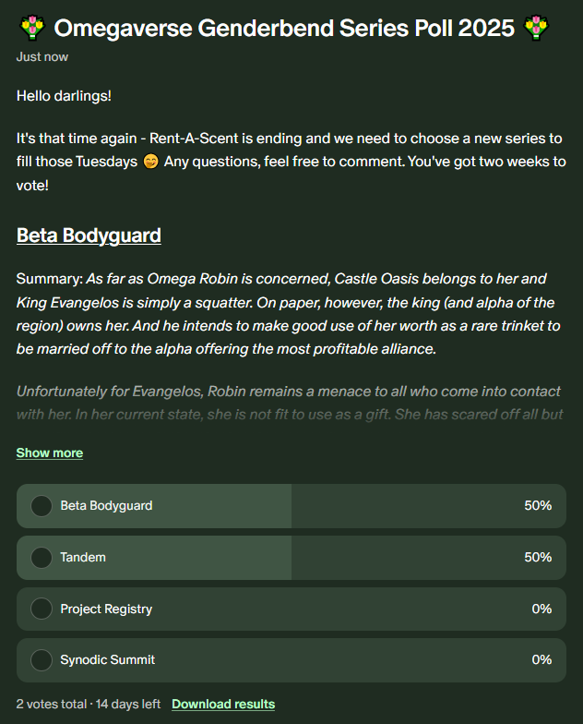Image resolution: width=583 pixels, height=724 pixels.
Task: Choose the Project Registry radio button
Action: point(41,609)
